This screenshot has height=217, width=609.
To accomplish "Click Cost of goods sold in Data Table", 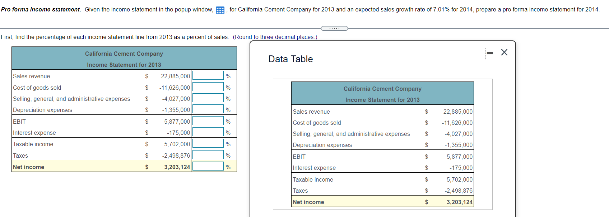I will coord(317,123).
